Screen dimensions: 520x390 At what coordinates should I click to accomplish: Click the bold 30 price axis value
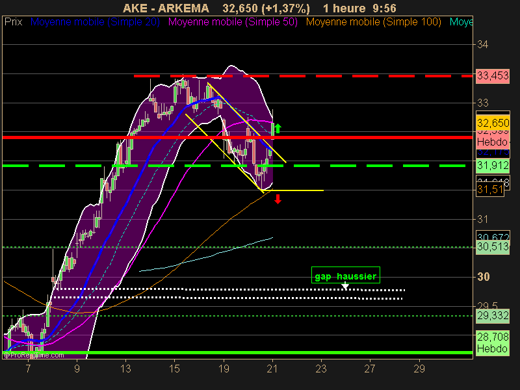tap(483, 277)
